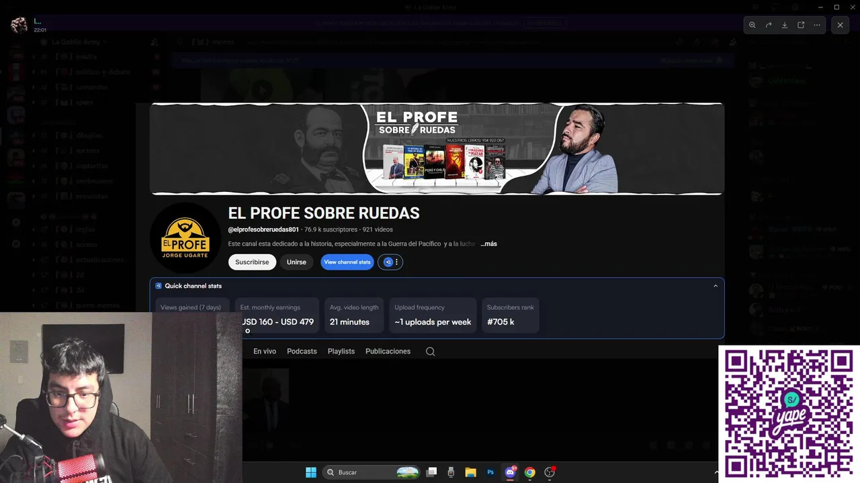Open the vidIQ pill's three-dot menu
860x483 pixels.
coord(396,262)
